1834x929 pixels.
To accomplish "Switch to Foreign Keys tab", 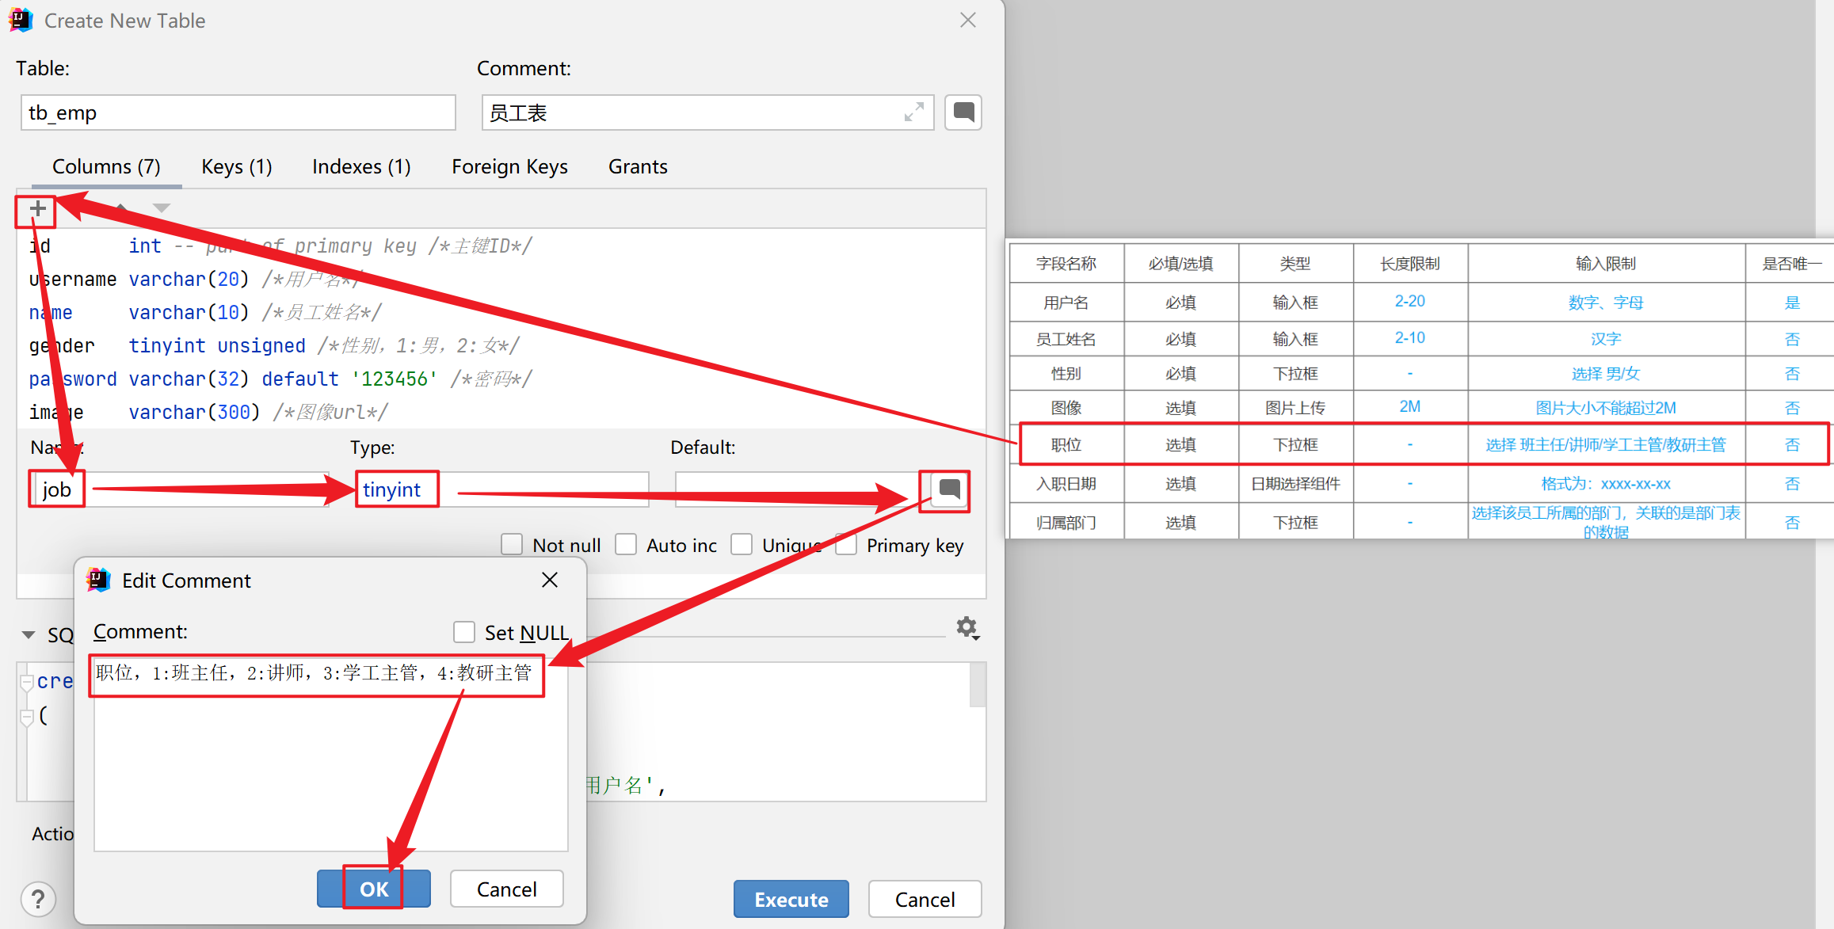I will pos(509,167).
